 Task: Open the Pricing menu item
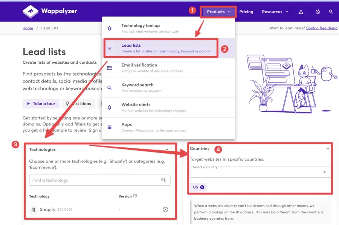pyautogui.click(x=246, y=12)
